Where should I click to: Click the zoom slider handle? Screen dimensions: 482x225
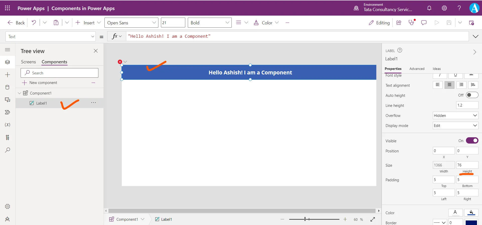click(305, 219)
